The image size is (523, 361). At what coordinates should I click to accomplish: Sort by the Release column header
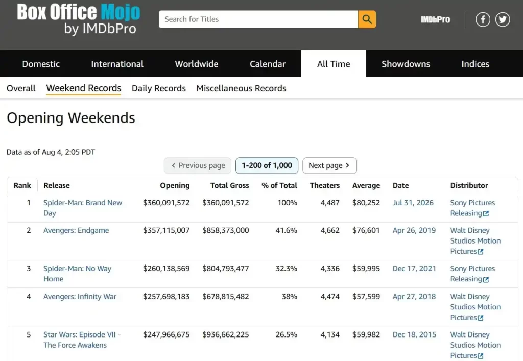pyautogui.click(x=57, y=185)
